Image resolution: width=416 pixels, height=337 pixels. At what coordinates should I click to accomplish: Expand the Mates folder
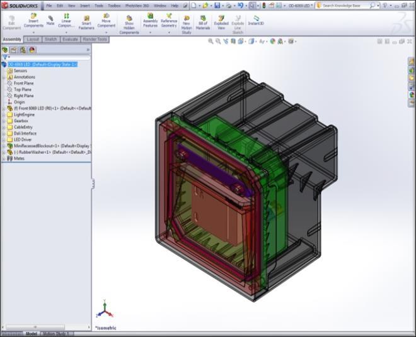pos(3,158)
